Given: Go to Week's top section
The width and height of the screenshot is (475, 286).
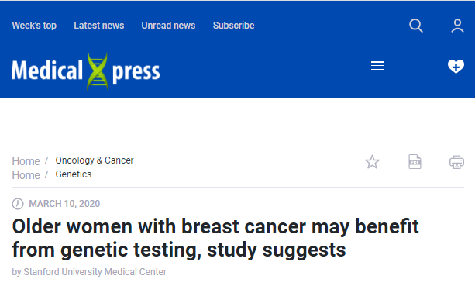Looking at the screenshot, I should [x=34, y=26].
